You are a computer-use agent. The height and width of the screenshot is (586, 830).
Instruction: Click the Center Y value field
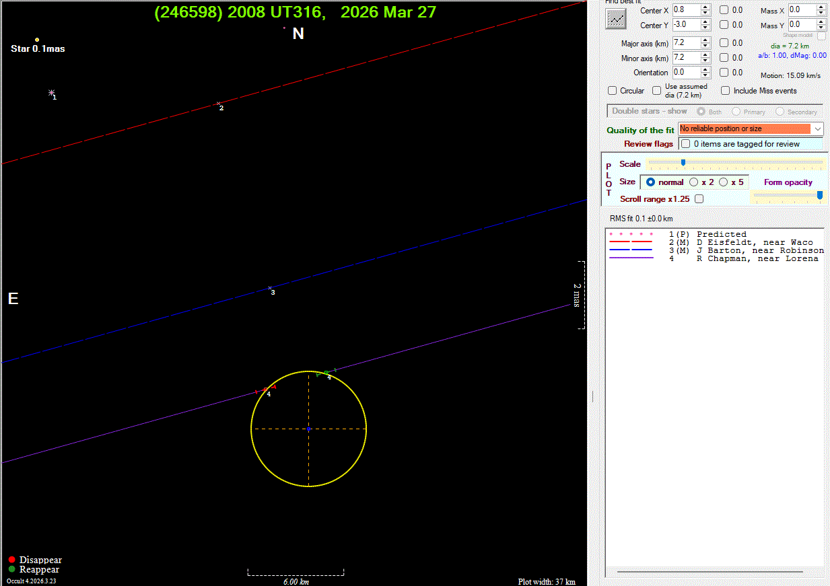(x=685, y=25)
